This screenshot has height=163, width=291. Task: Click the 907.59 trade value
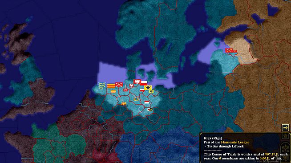pos(270,154)
